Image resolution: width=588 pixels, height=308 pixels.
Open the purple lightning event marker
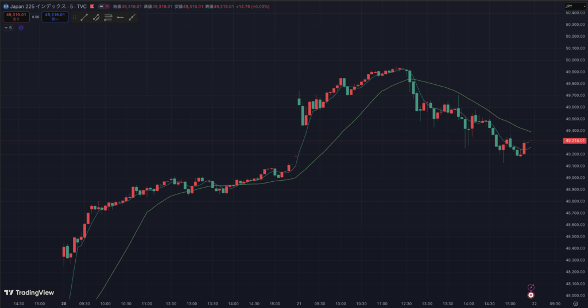point(531,287)
